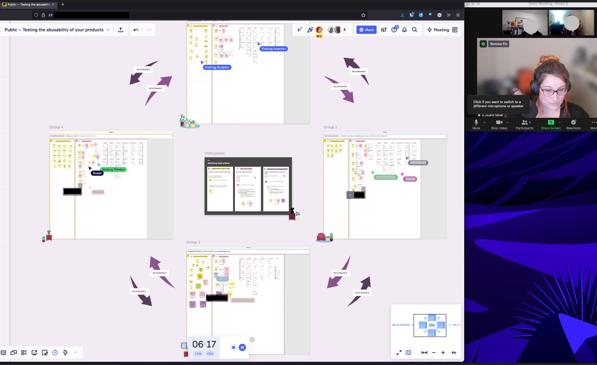Open the comments panel icon

tap(4, 353)
